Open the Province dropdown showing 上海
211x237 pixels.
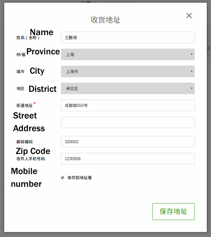128,54
